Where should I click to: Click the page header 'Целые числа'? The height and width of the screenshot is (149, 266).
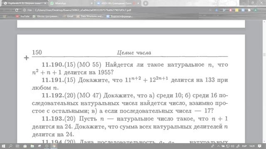(x=134, y=53)
